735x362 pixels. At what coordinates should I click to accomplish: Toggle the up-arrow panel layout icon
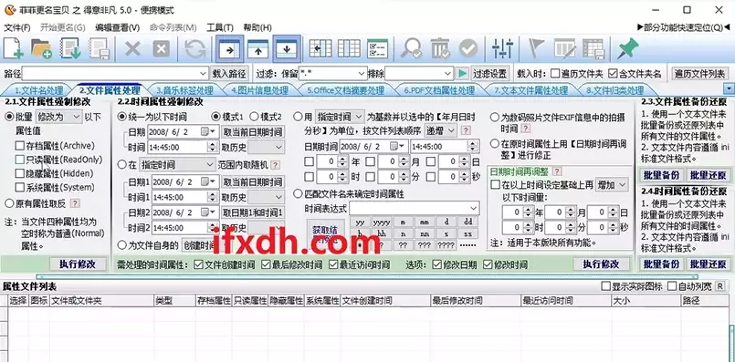pyautogui.click(x=258, y=48)
